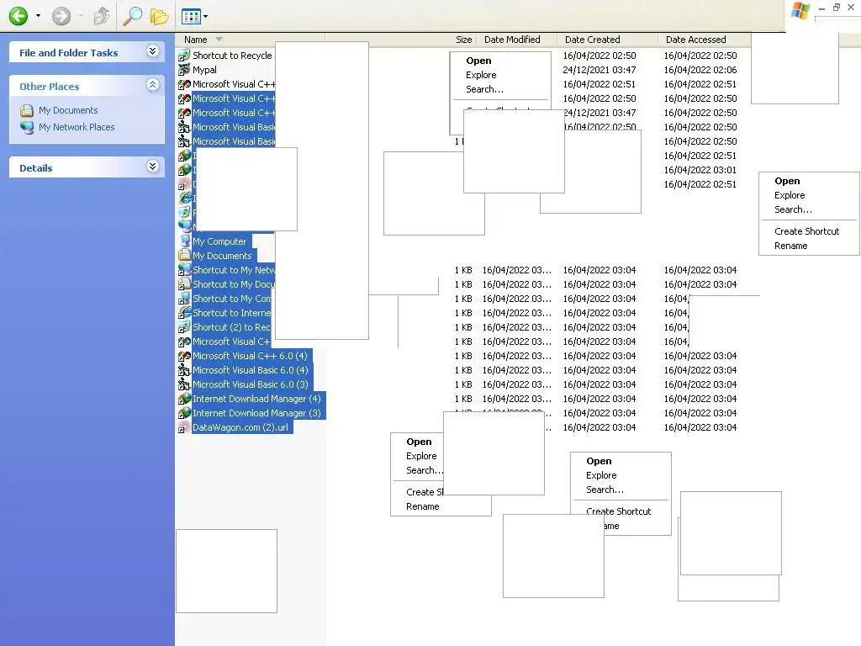The width and height of the screenshot is (861, 646).
Task: Select Microsoft Visual Basic 6.0 (4) name
Action: point(251,370)
